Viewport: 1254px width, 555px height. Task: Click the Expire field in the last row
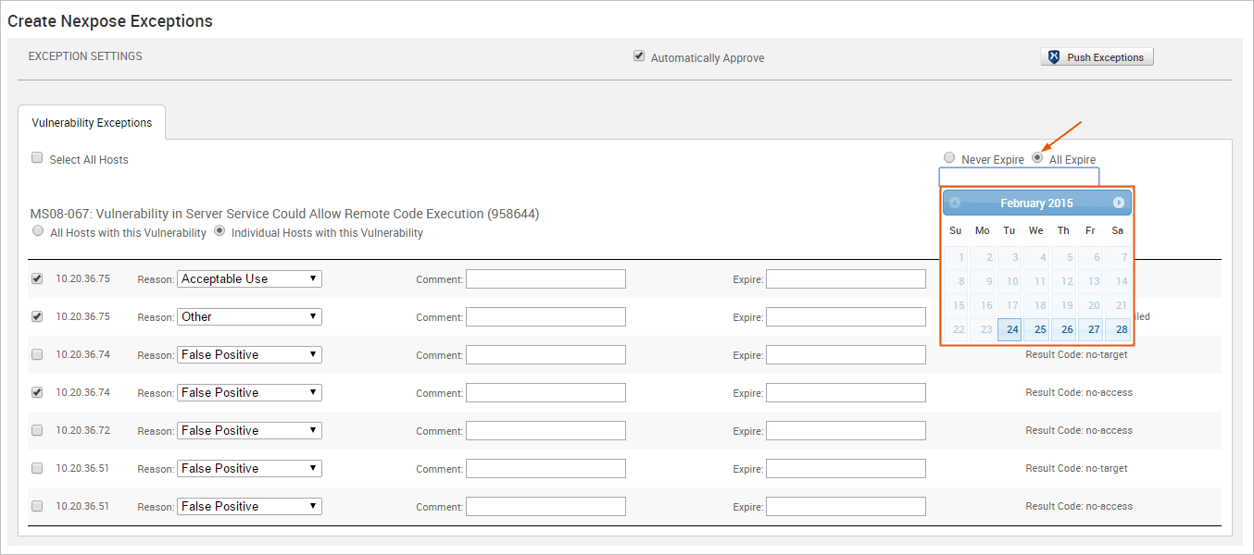(846, 506)
